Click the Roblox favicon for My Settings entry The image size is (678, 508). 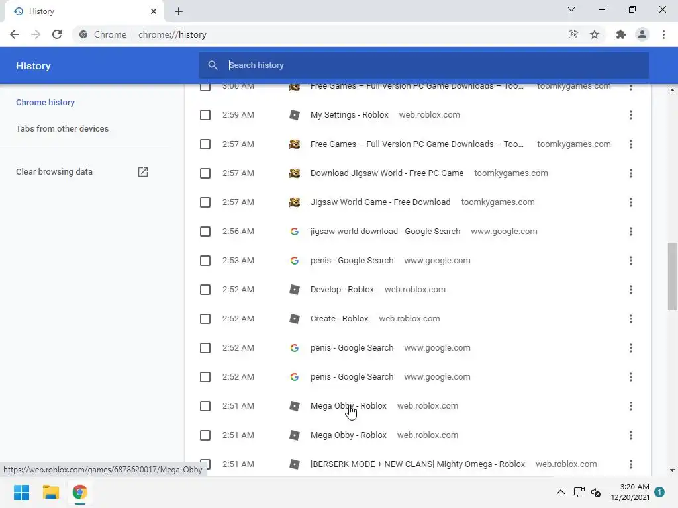295,115
